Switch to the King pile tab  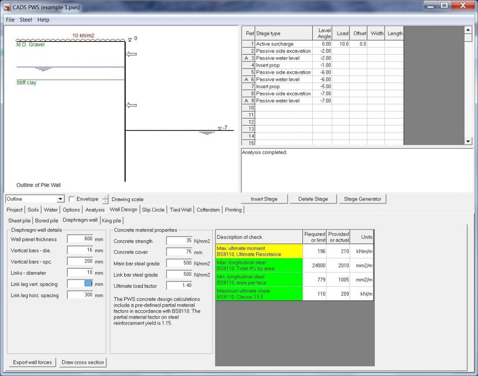pos(112,220)
